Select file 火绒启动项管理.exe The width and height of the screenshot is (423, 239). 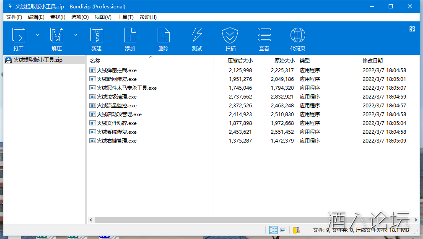click(x=119, y=114)
